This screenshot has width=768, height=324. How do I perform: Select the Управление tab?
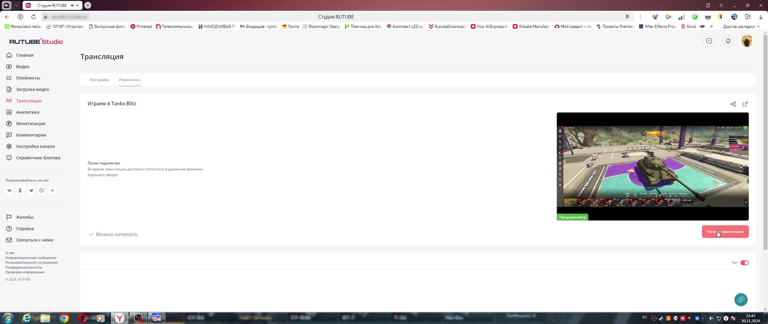pyautogui.click(x=129, y=80)
